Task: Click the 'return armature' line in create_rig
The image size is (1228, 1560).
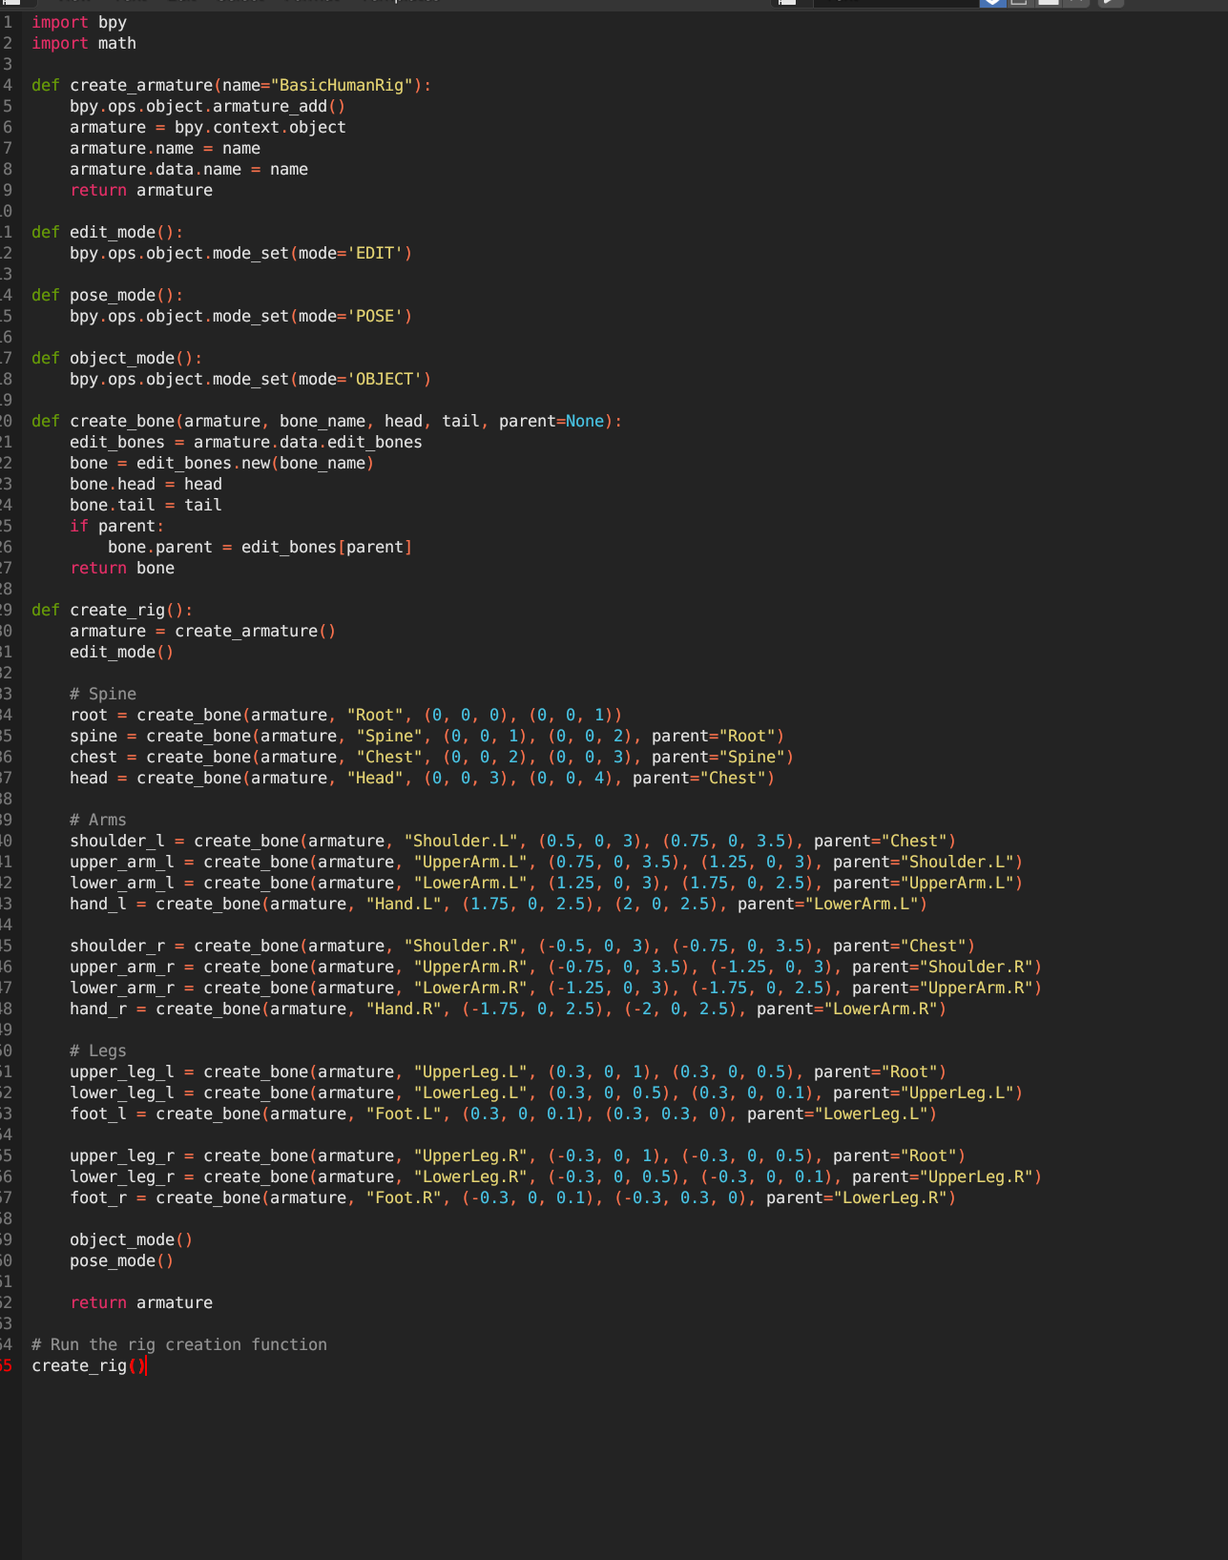Action: [x=141, y=1302]
